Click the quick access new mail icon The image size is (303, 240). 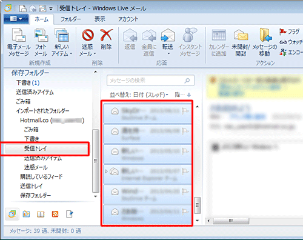[22, 8]
